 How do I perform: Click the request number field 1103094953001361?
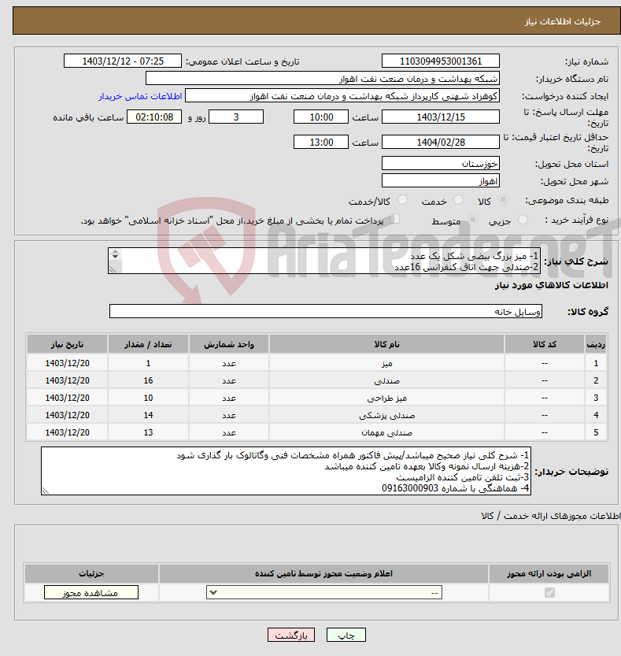[x=441, y=61]
